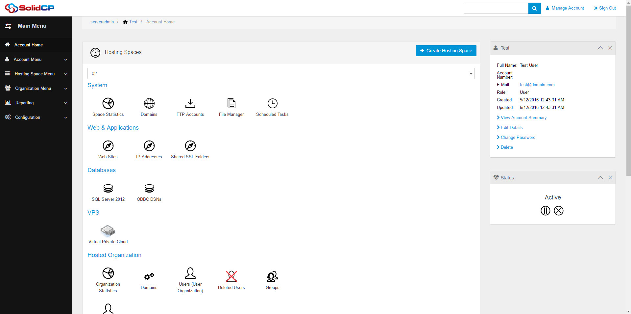Collapse the Test user panel
The image size is (631, 314).
point(600,48)
